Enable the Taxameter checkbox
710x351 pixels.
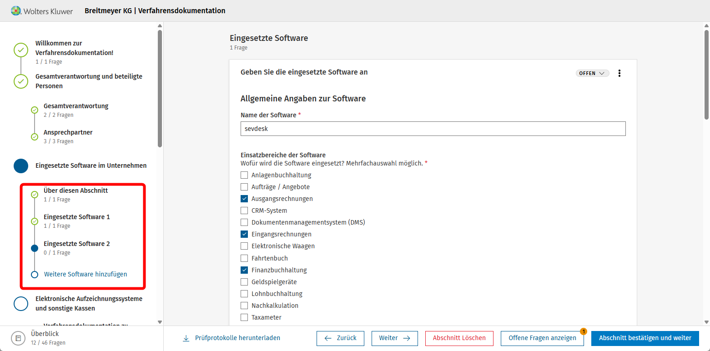point(244,317)
